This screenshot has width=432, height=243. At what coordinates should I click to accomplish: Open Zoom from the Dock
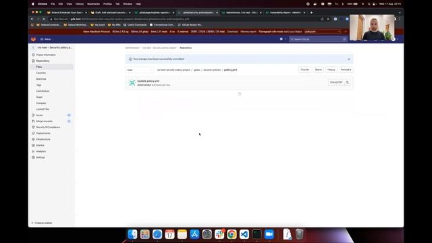click(x=269, y=234)
